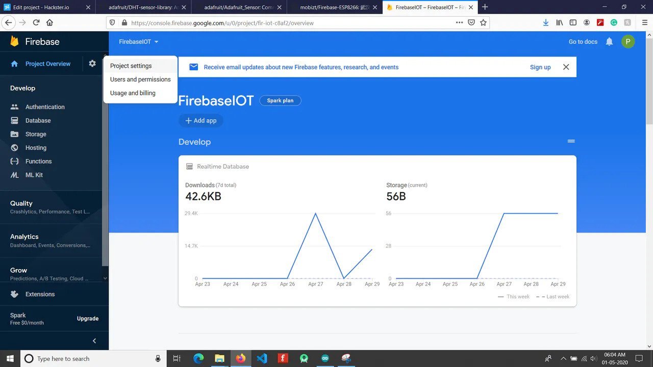The height and width of the screenshot is (367, 653).
Task: Open Microsoft Edge from taskbar
Action: coord(198,358)
